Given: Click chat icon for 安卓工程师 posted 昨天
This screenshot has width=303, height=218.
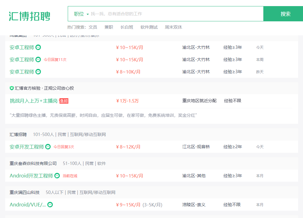Looking at the screenshot, I should click(38, 72).
